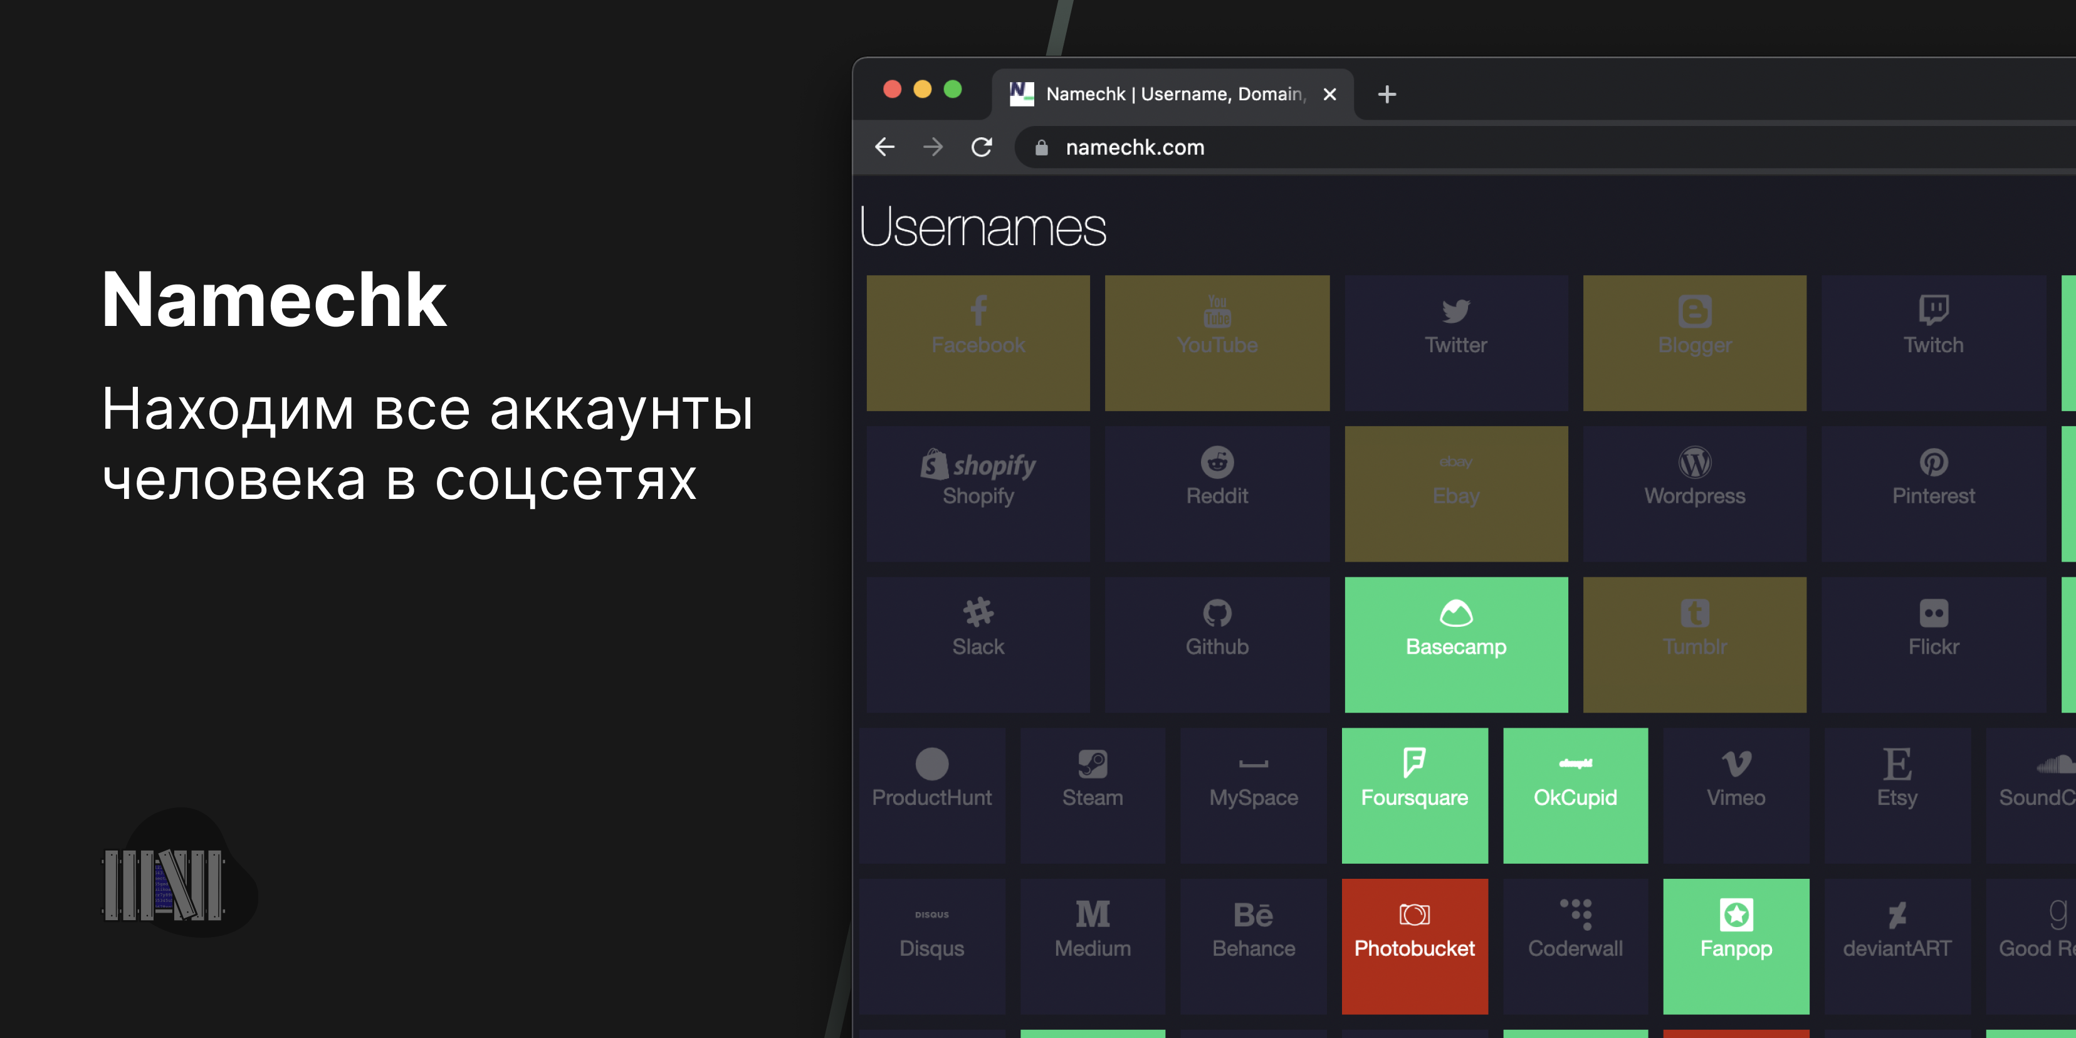Select the YouTube tile
Viewport: 2076px width, 1038px height.
[x=1217, y=342]
